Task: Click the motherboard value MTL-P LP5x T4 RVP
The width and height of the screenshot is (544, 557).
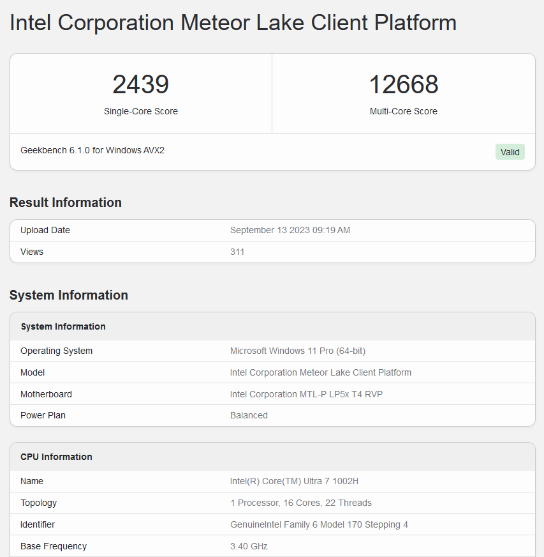Action: pos(306,394)
